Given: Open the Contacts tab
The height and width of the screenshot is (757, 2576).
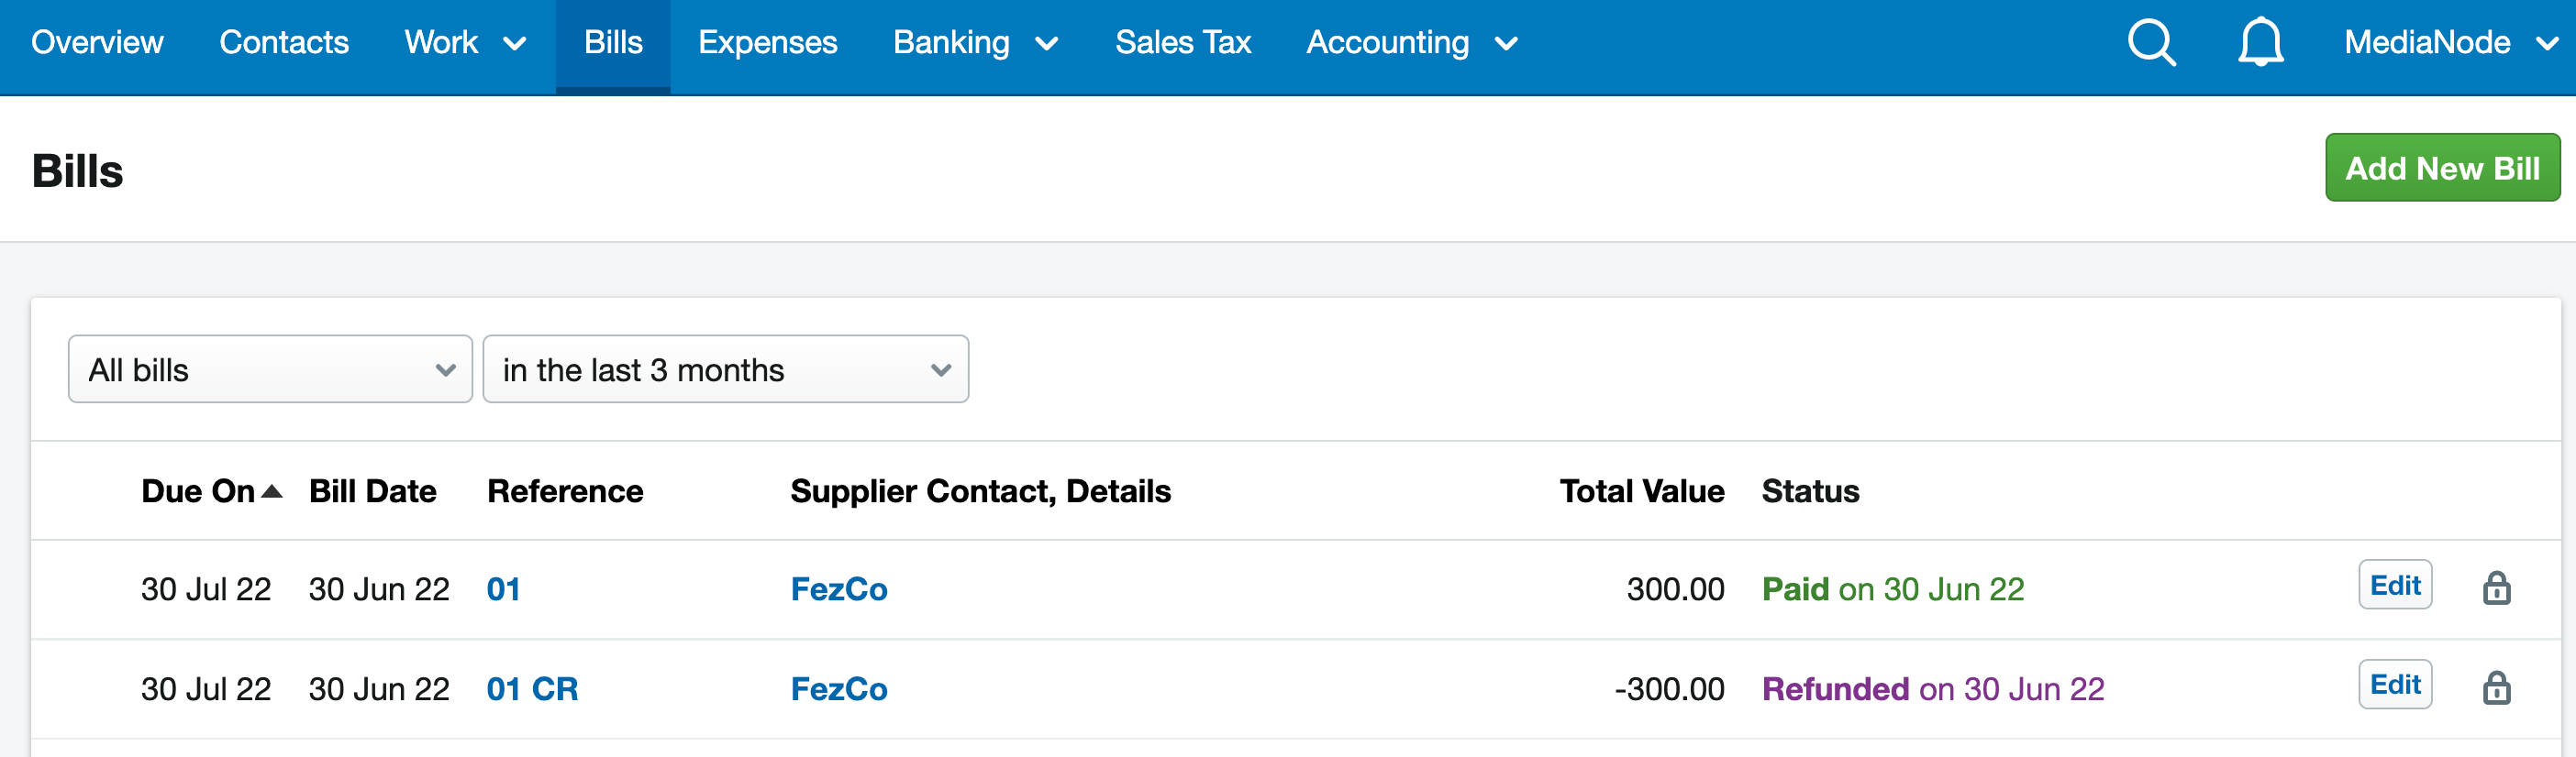Looking at the screenshot, I should coord(284,43).
